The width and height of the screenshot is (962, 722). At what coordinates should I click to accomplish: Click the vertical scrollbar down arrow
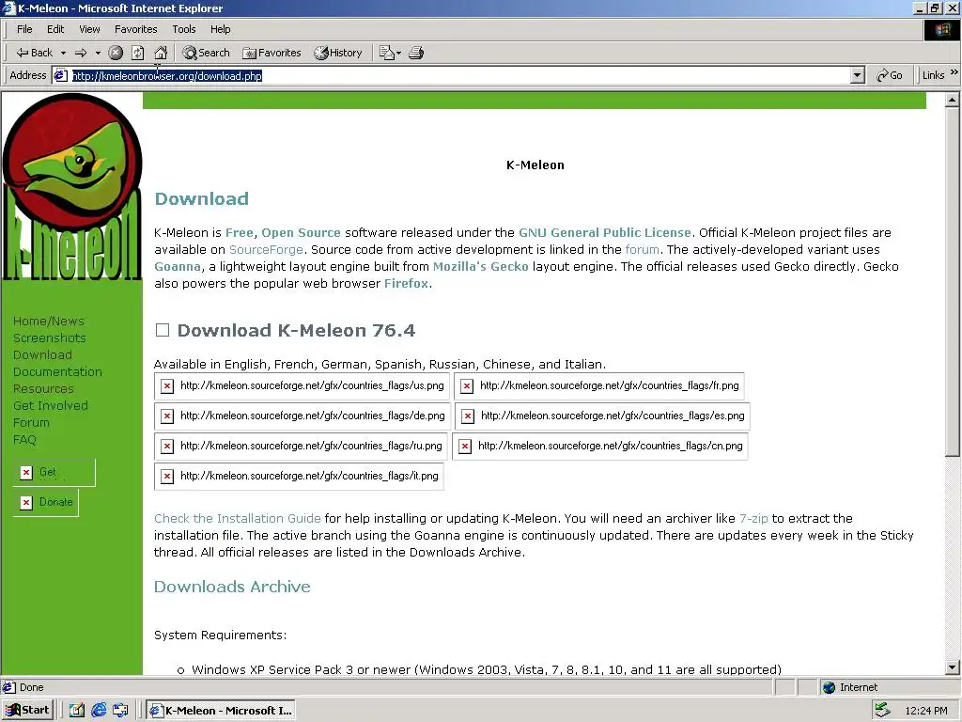pos(953,667)
